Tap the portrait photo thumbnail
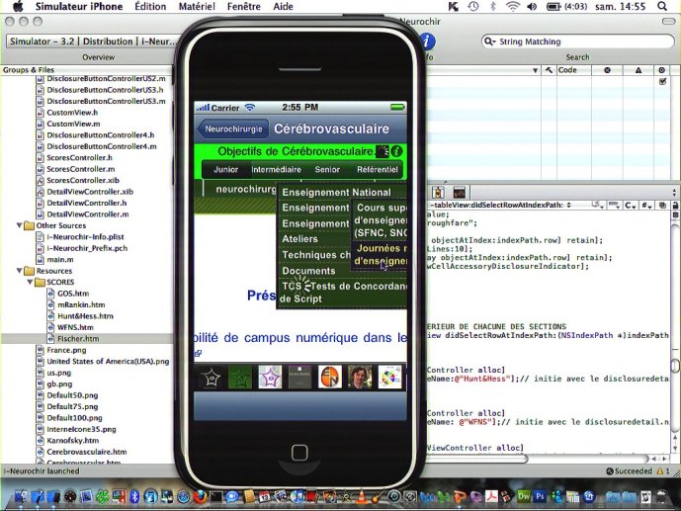 [360, 378]
